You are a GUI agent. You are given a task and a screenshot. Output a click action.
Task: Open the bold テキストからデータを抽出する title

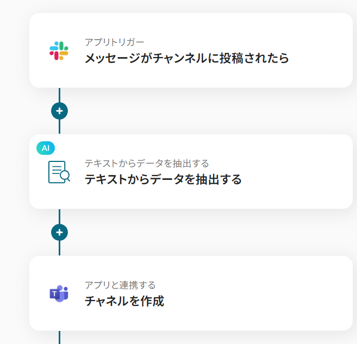point(163,179)
